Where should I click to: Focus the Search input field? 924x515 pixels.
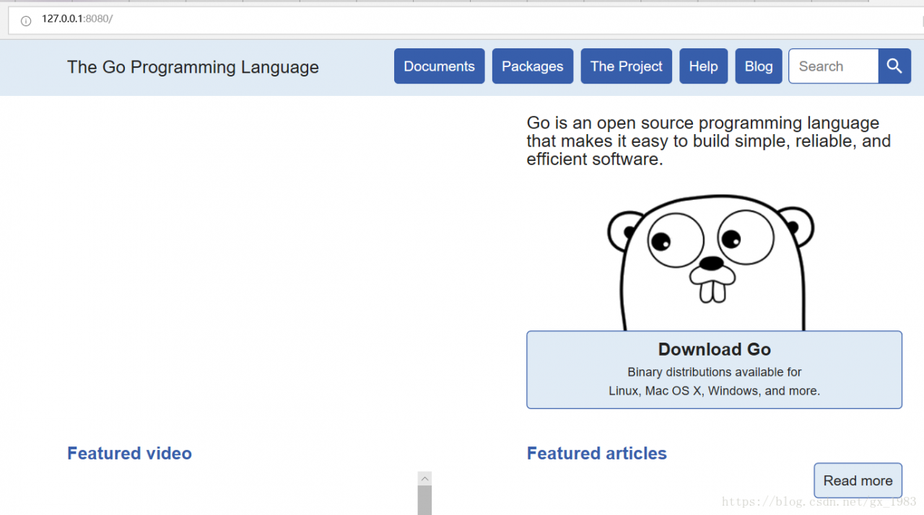pyautogui.click(x=834, y=66)
